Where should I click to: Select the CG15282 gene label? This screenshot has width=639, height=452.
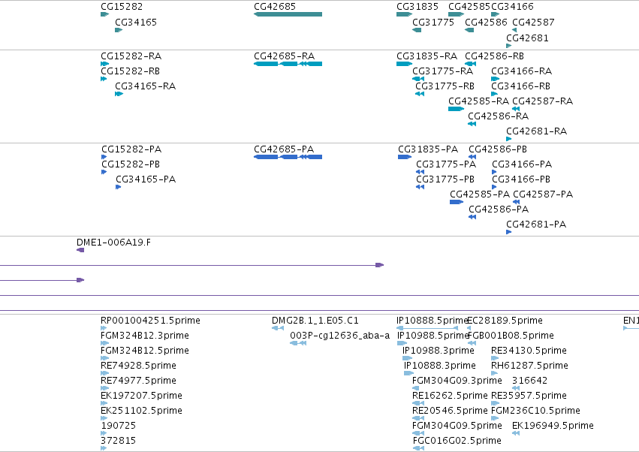coord(122,7)
